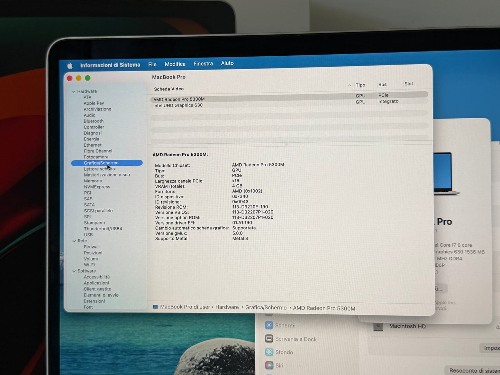
Task: Select Bluetooth in the sidebar
Action: pos(94,121)
